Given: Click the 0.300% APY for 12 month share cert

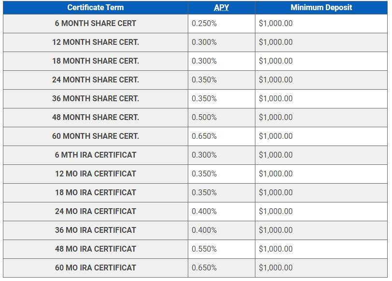Looking at the screenshot, I should pyautogui.click(x=204, y=42).
